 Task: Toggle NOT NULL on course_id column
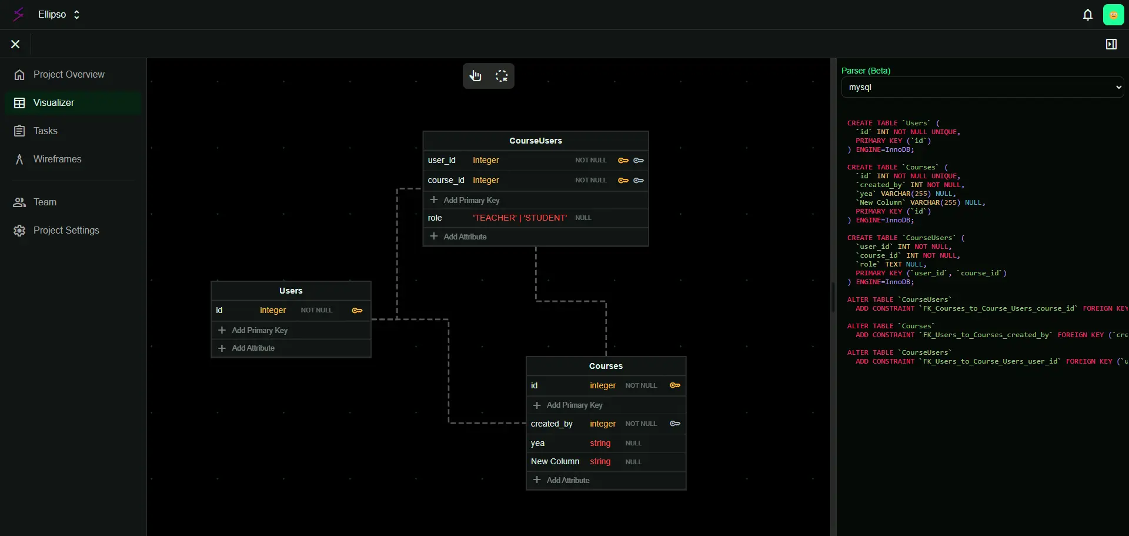(x=590, y=181)
